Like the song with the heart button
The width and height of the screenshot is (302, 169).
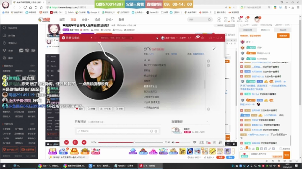79,109
